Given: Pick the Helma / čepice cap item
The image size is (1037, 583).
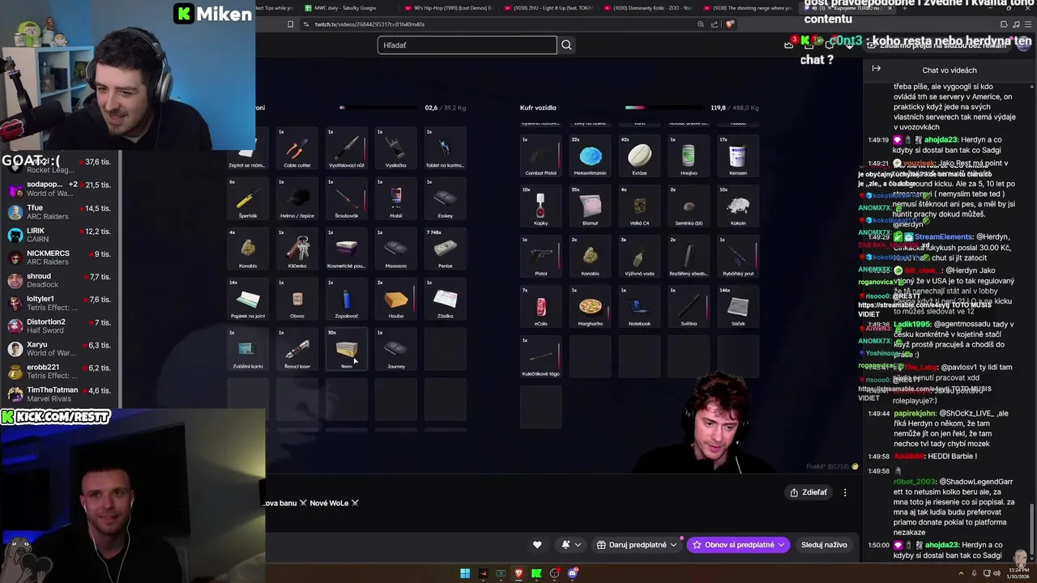Looking at the screenshot, I should (297, 198).
